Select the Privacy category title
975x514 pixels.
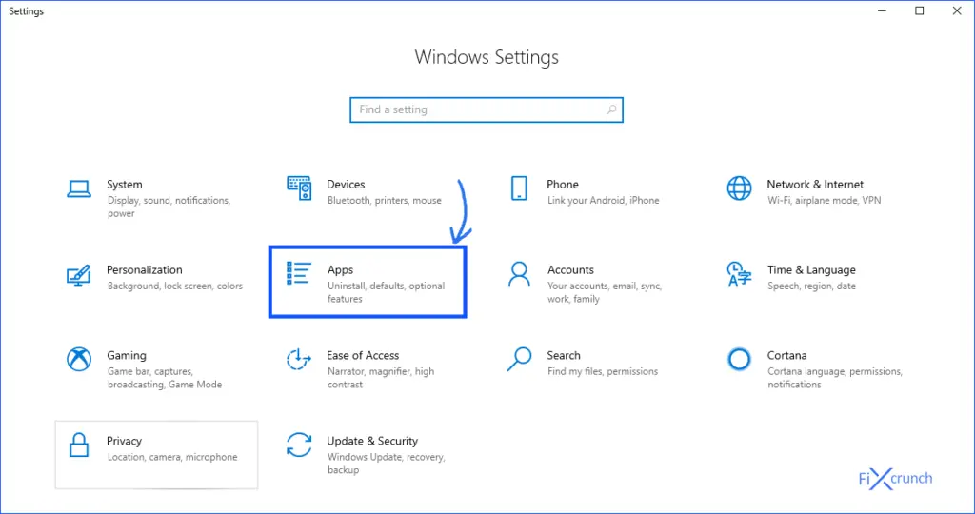124,441
